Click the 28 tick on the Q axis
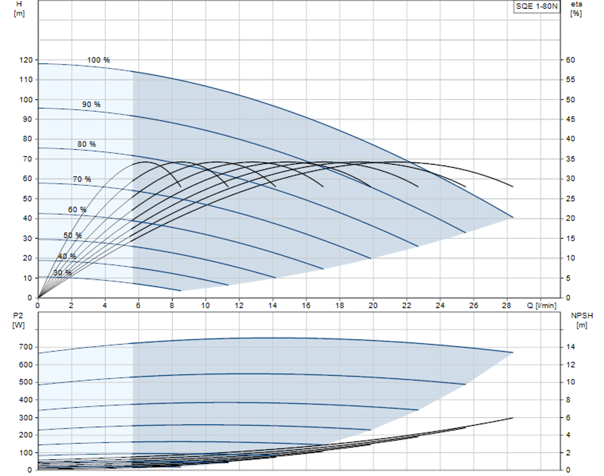604x476 pixels. coord(506,305)
